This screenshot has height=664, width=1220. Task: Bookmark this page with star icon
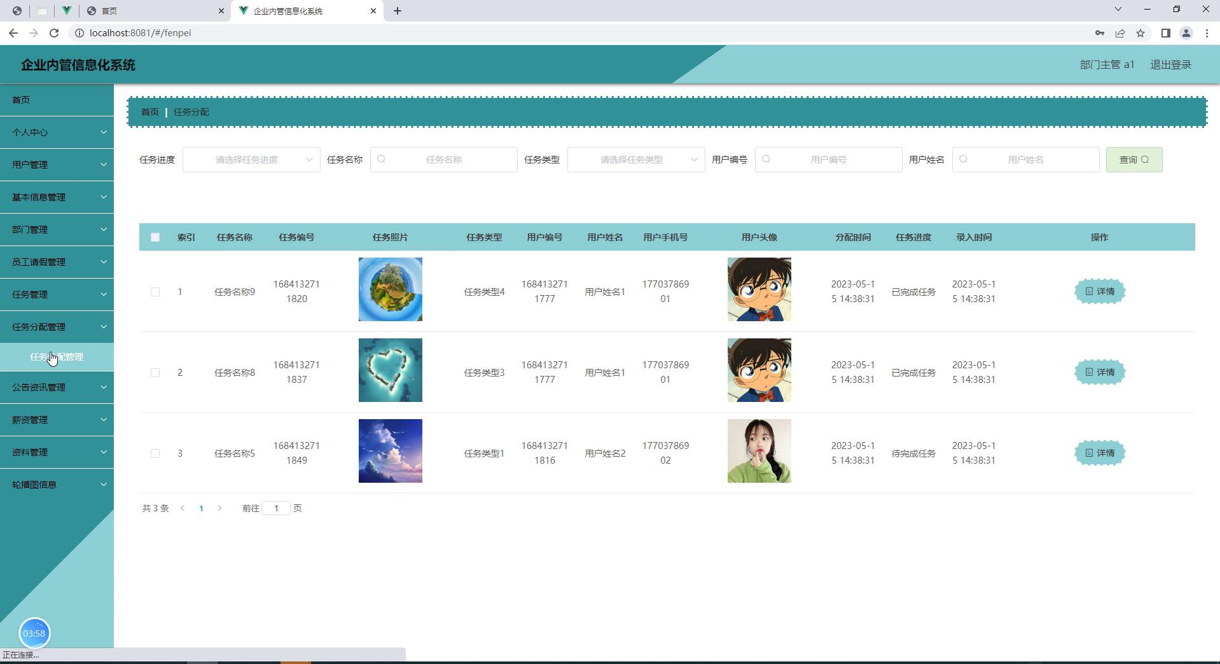(x=1140, y=33)
